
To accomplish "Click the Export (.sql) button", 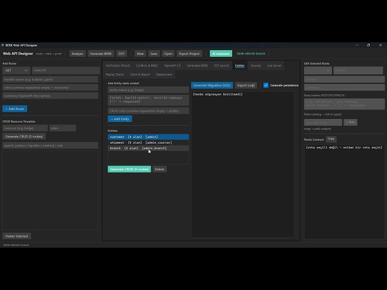I will (246, 85).
